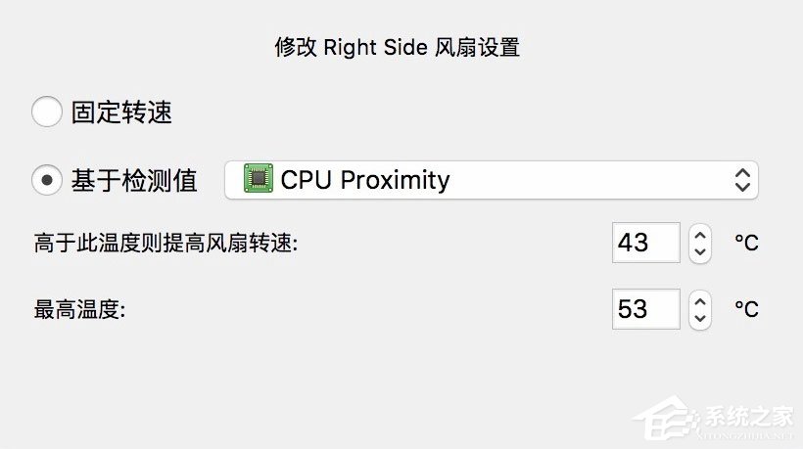Click the °C unit beside 43
803x449 pixels.
pos(746,243)
